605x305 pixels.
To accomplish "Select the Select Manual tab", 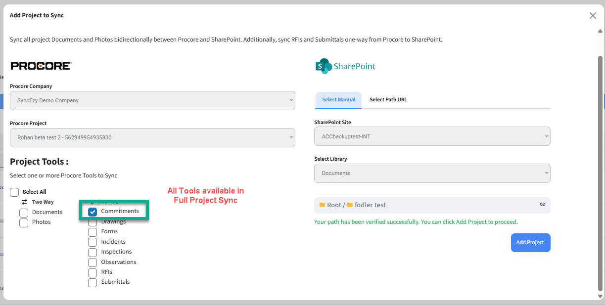I will [x=338, y=100].
